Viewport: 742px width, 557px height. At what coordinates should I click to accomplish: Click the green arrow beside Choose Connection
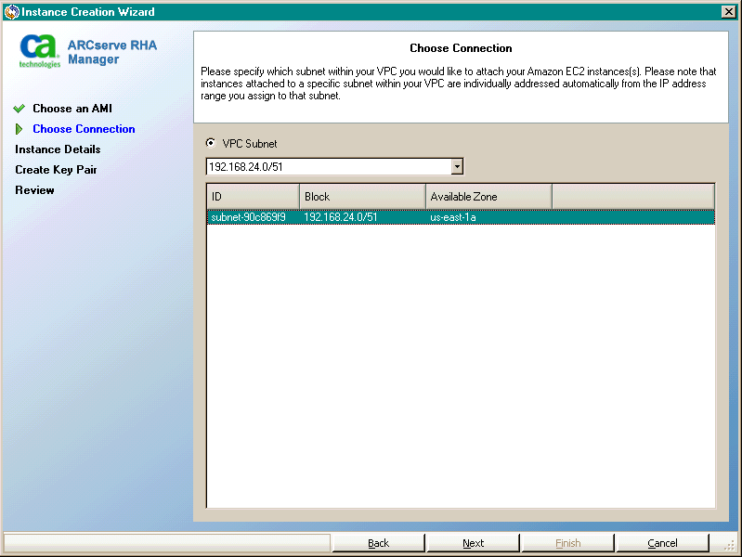coord(20,129)
